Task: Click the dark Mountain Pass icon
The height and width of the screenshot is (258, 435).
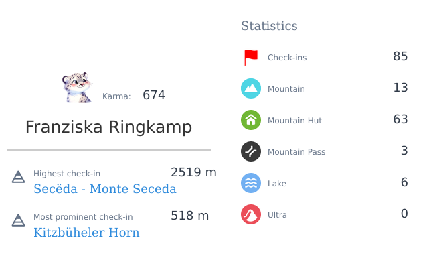Action: (251, 151)
